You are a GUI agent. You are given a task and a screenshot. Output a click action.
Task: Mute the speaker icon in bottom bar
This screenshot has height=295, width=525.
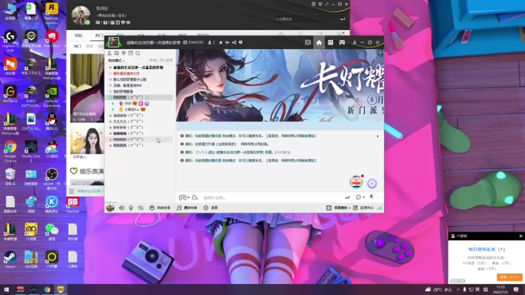tap(121, 208)
